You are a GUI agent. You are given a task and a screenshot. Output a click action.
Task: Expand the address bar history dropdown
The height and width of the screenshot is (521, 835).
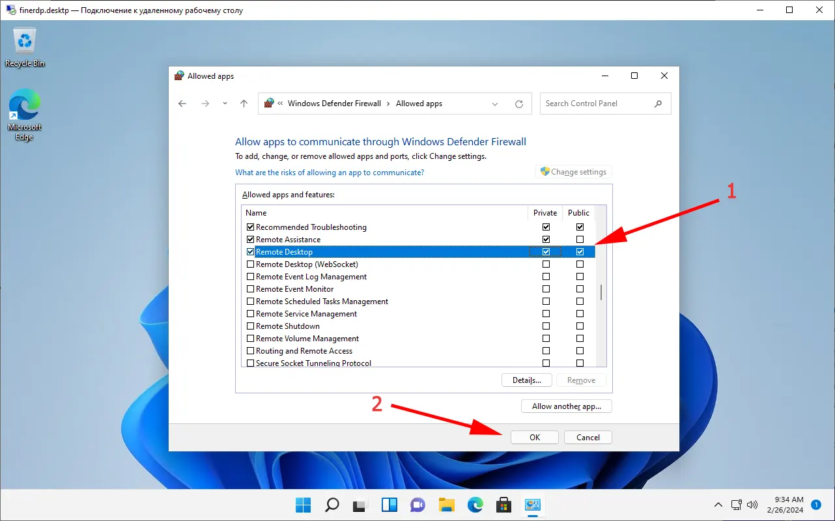495,104
